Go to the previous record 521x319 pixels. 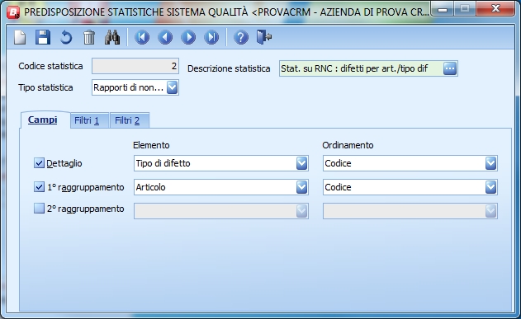165,37
